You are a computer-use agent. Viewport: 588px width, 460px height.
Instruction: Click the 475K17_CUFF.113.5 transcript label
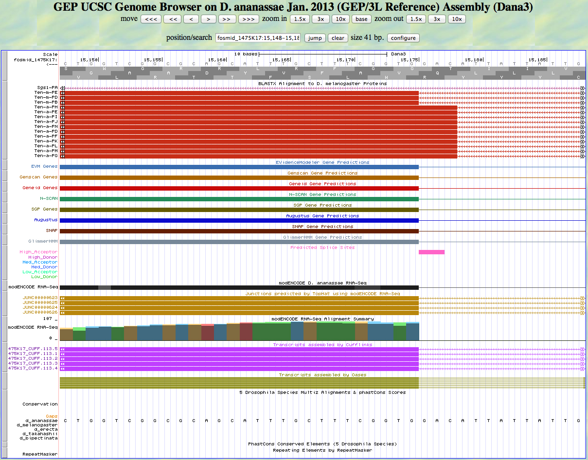click(33, 349)
